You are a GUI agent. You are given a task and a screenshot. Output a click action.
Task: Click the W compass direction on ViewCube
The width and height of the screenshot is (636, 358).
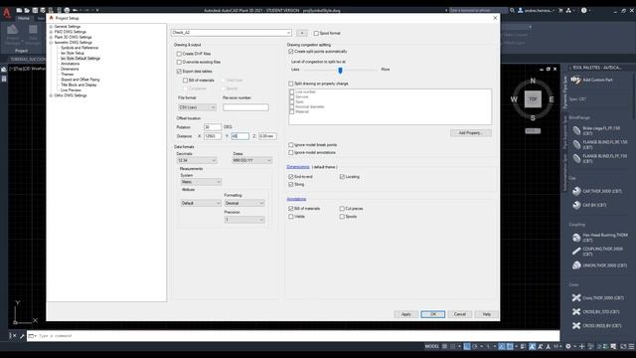(x=514, y=99)
